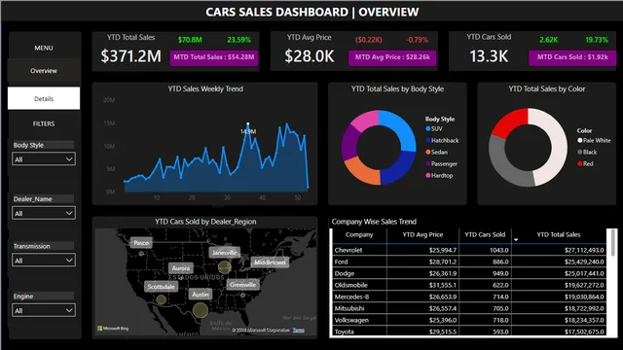Expand the Engine filter dropdown
The image size is (623, 350).
click(44, 310)
